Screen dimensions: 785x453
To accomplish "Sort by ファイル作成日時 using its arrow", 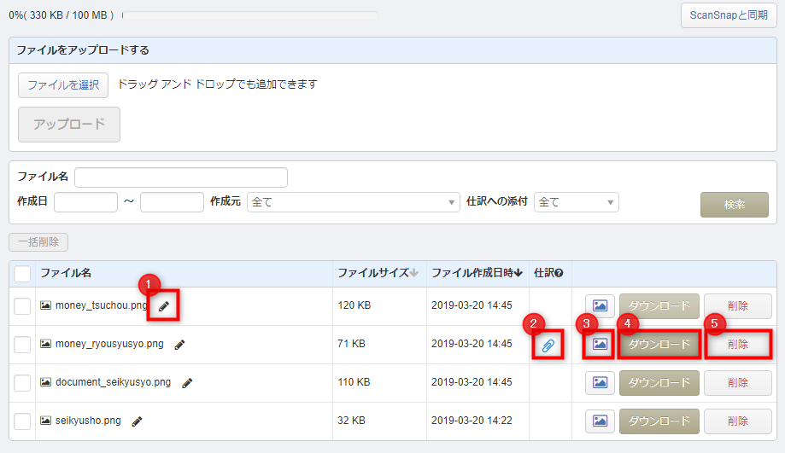I will pos(518,273).
